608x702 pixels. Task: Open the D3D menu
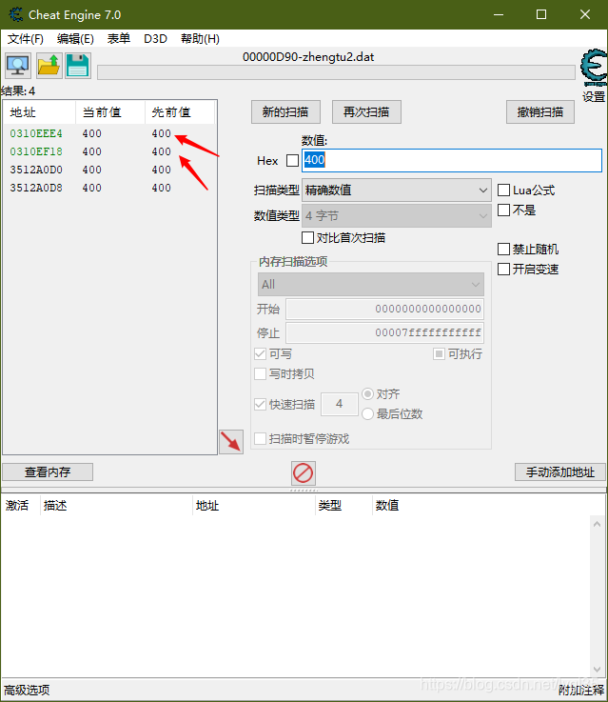[x=155, y=39]
